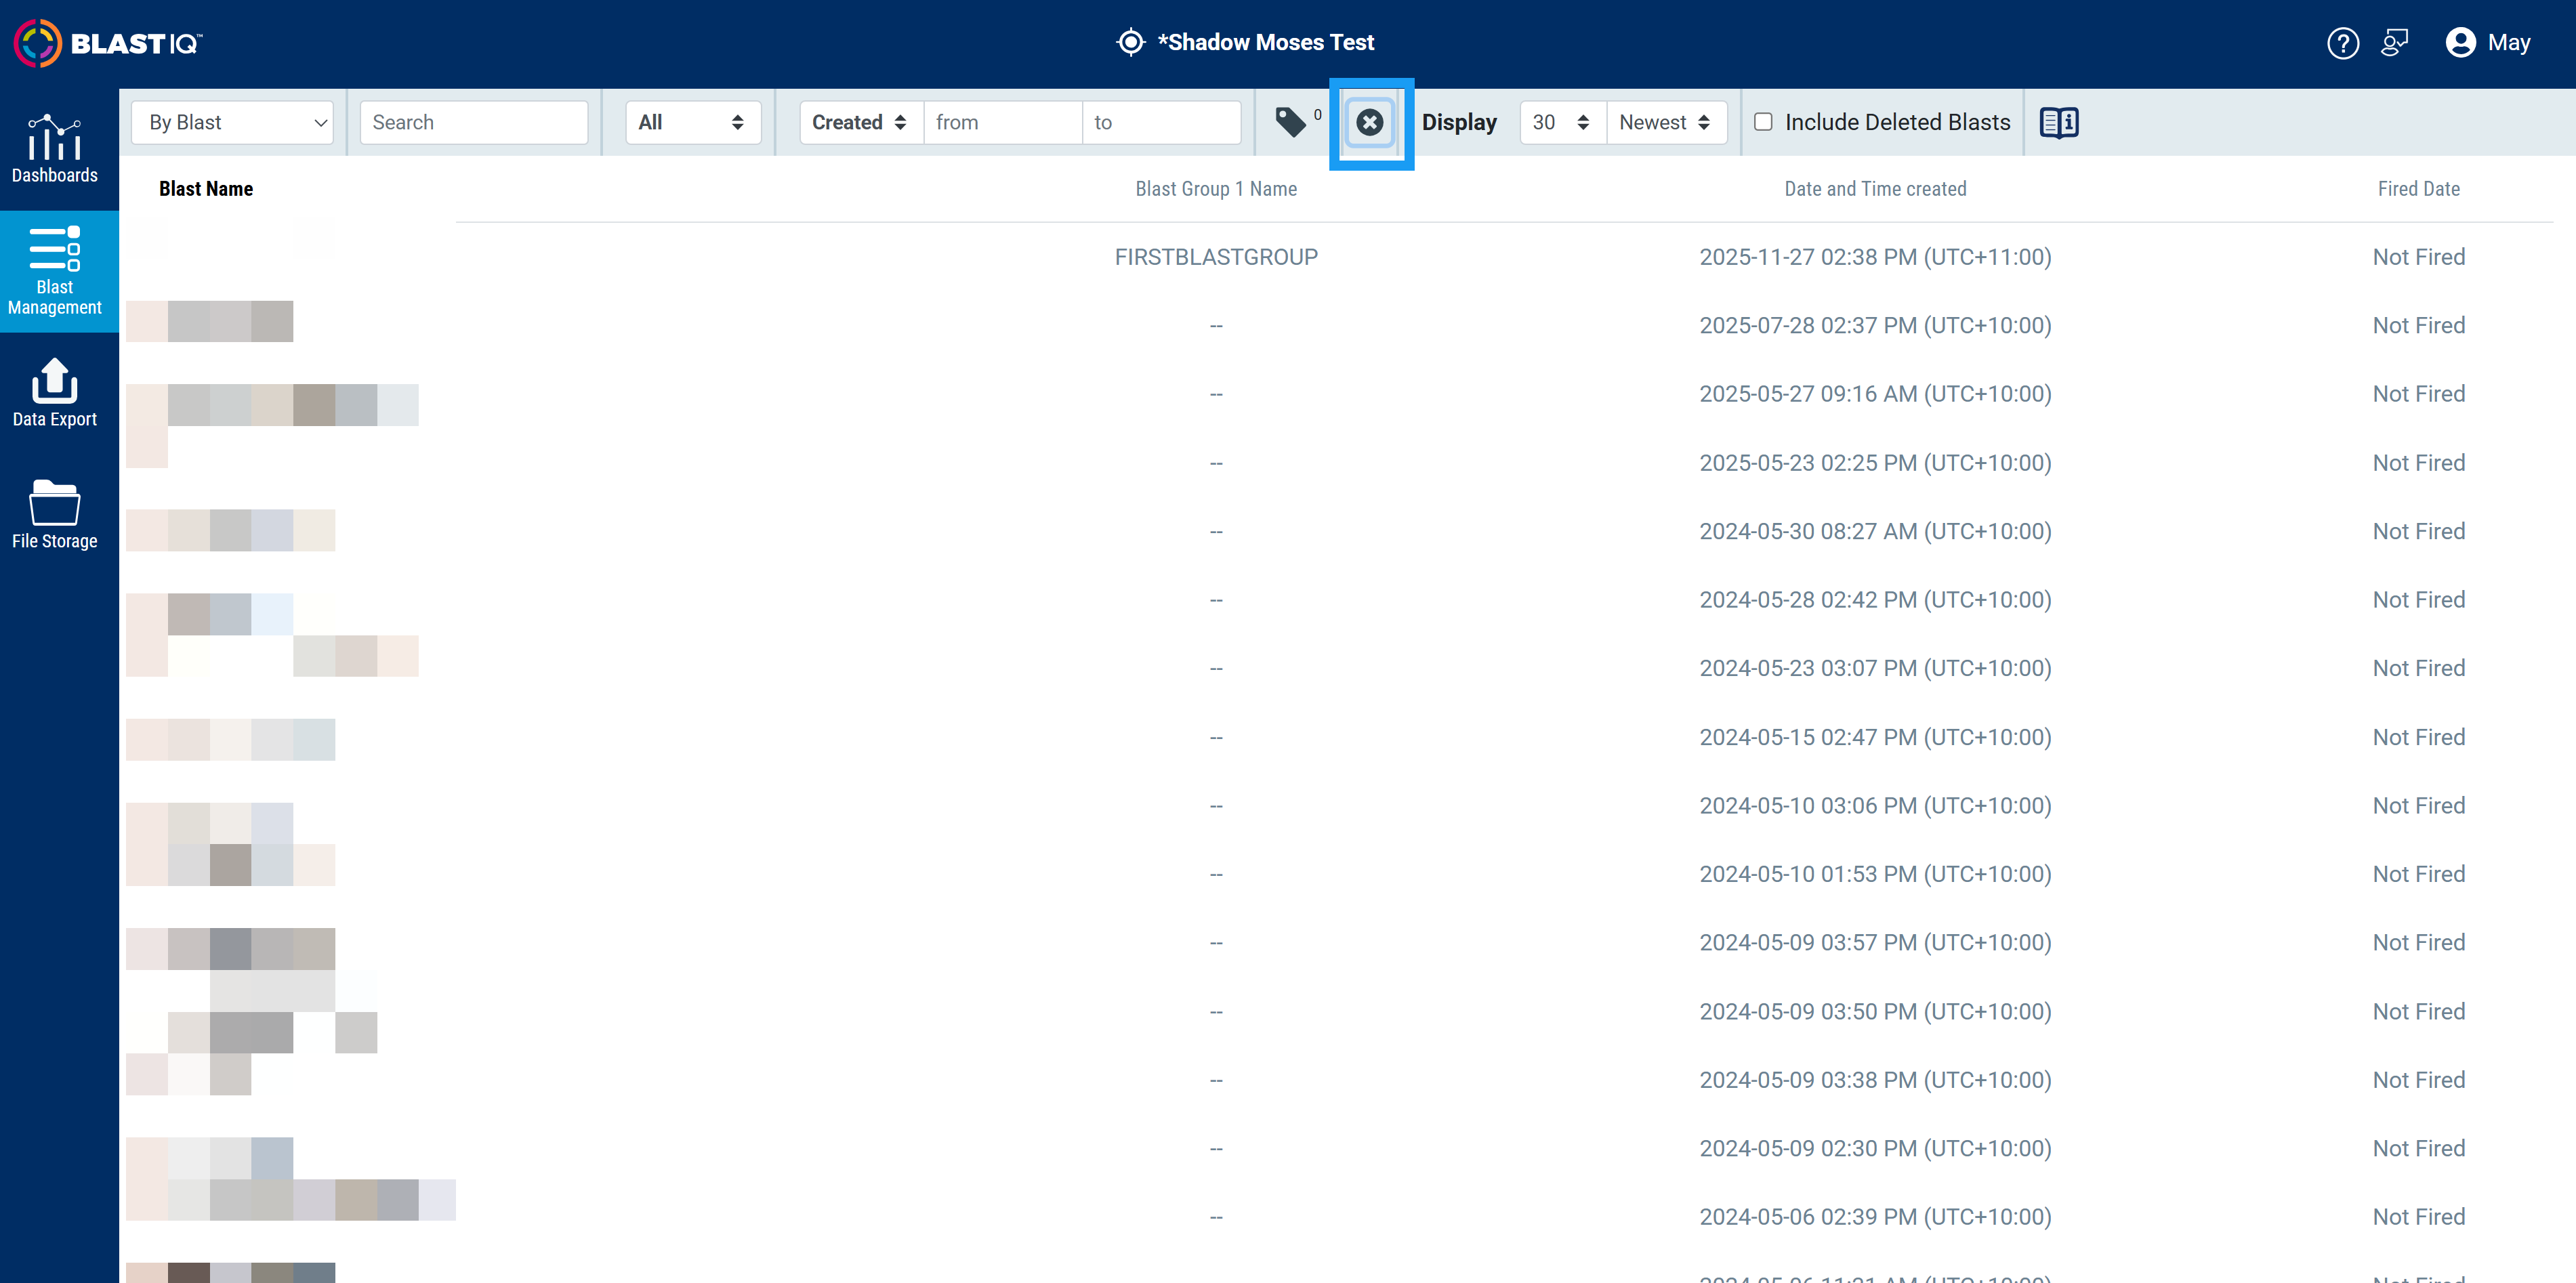Screen dimensions: 2576x1283
Task: Click the Fired Date column header
Action: click(2418, 189)
